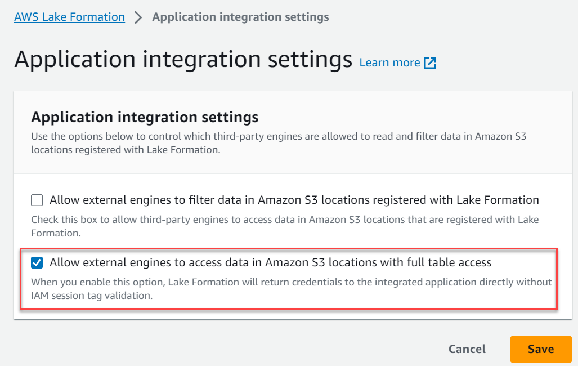Click the breadcrumb chevron separator icon
The image size is (578, 366).
tap(138, 17)
